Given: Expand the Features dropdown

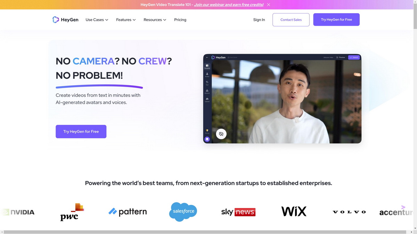Looking at the screenshot, I should click(126, 20).
